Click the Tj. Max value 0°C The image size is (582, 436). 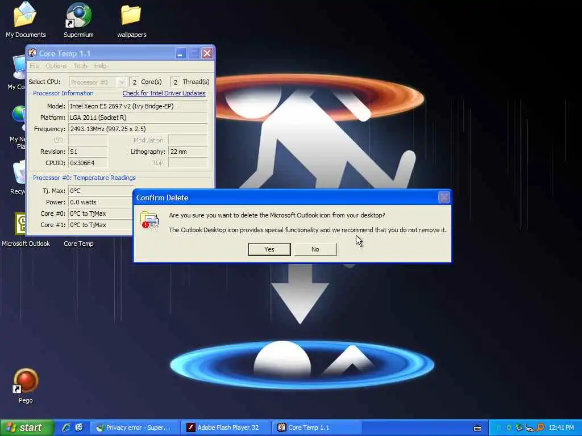100,191
